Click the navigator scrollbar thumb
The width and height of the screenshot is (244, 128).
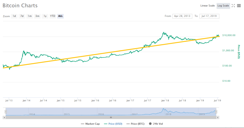click(111, 118)
